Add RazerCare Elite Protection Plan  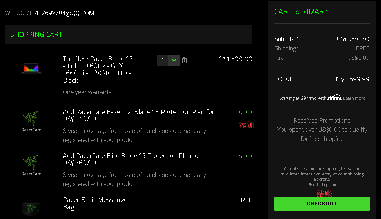pyautogui.click(x=245, y=156)
